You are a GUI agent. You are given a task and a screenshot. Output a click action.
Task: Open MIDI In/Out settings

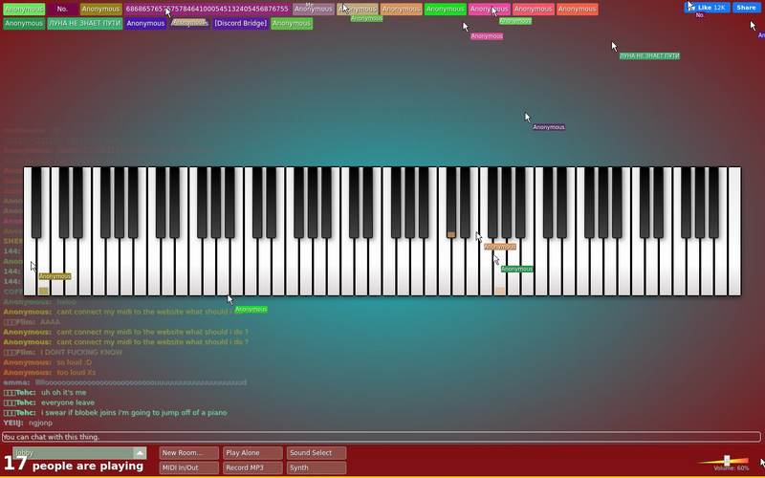[188, 467]
